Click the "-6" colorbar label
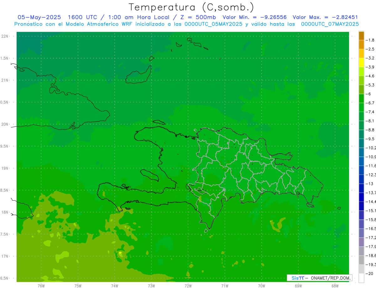The width and height of the screenshot is (376, 290). (368, 94)
